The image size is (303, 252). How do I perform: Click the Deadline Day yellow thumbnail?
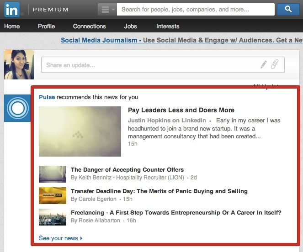[53, 195]
